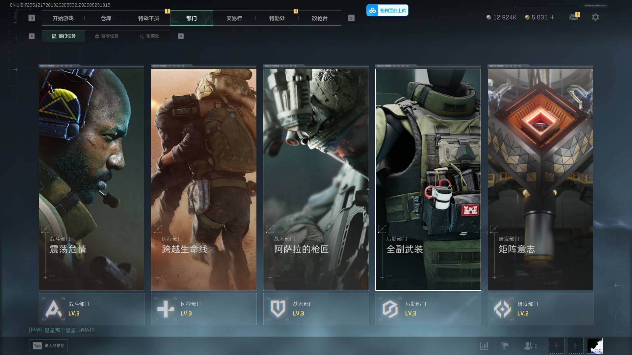The image size is (632, 355).
Task: Click the Q key icon left of tabs
Action: pyautogui.click(x=32, y=18)
